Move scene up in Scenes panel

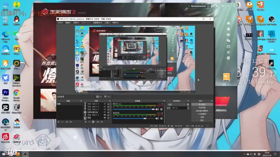[67, 122]
